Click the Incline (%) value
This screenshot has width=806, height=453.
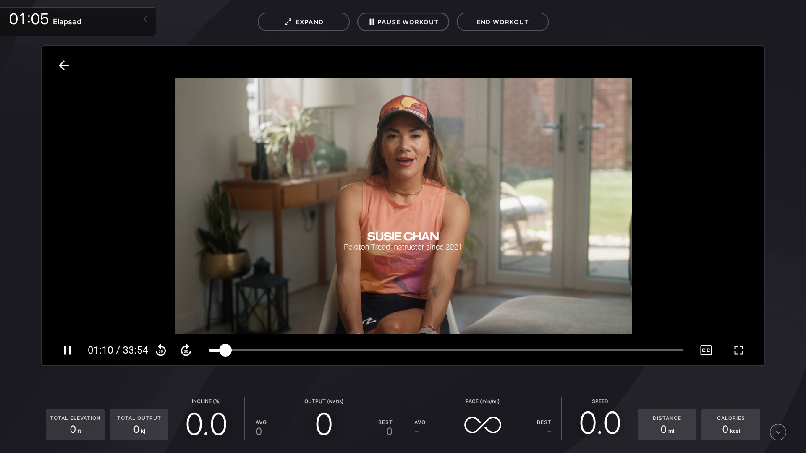pos(206,424)
